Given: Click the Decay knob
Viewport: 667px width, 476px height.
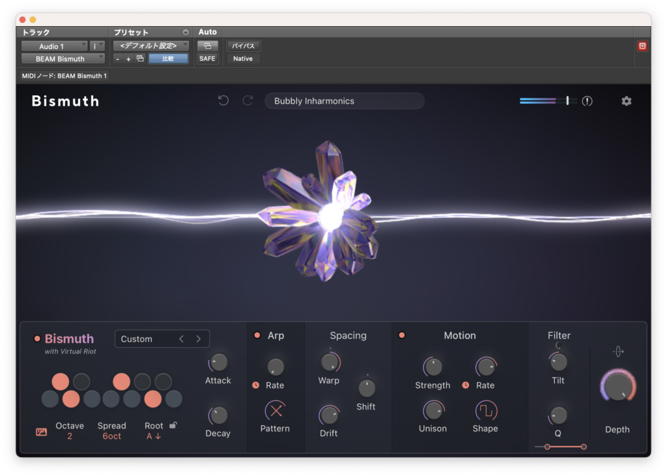Looking at the screenshot, I should point(219,415).
